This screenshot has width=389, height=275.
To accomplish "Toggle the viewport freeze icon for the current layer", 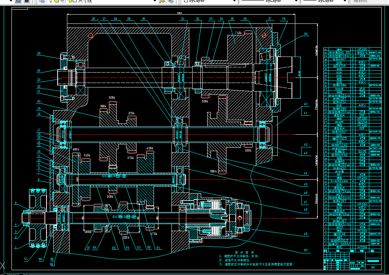I will click(x=63, y=1).
